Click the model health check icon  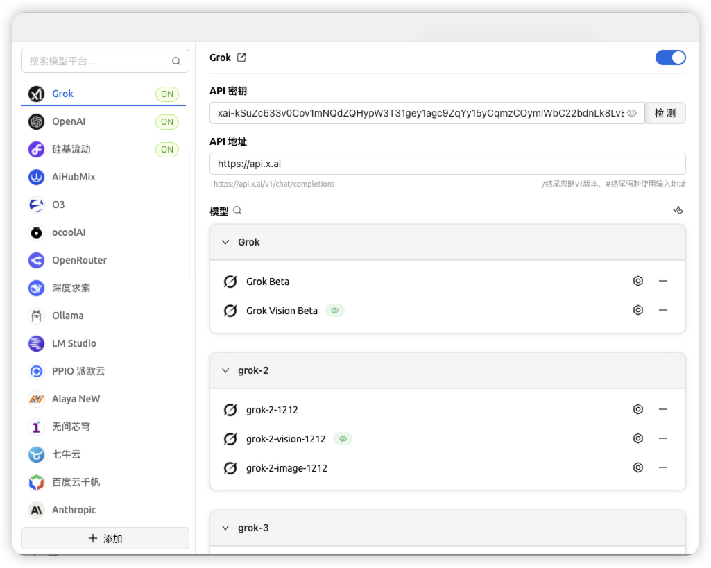[678, 210]
